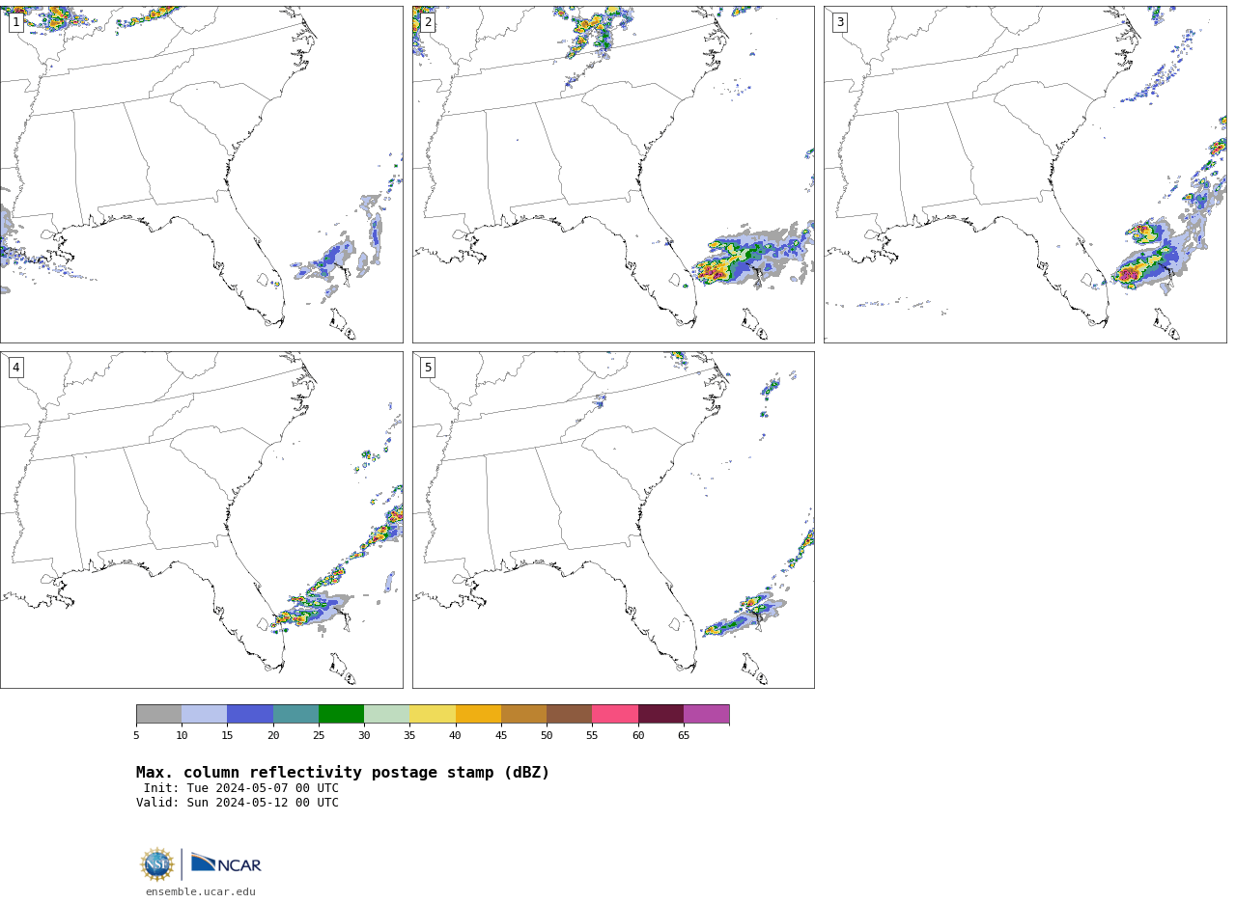This screenshot has width=1236, height=903.
Task: Click the NCAR logo
Action: point(226,863)
